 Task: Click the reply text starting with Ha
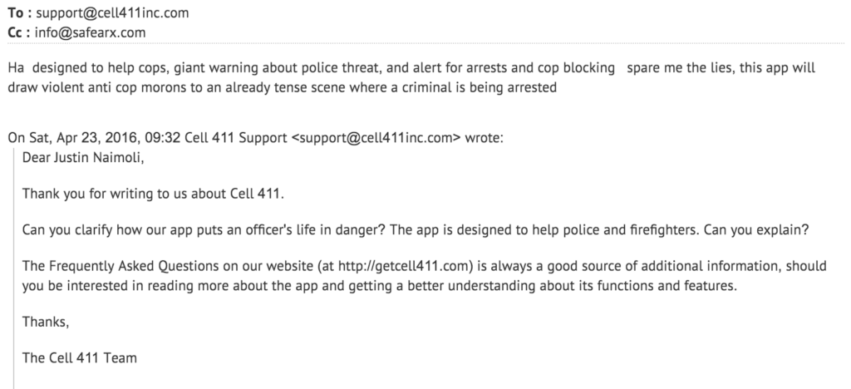click(x=411, y=77)
